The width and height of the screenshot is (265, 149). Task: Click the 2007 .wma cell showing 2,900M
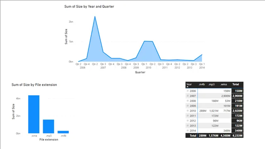click(x=226, y=96)
